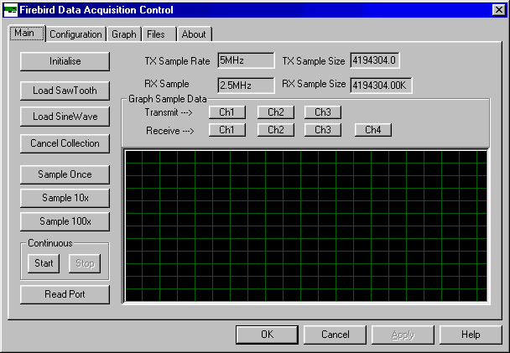Graph Transmit channel Ch1
Image resolution: width=510 pixels, height=353 pixels.
click(226, 112)
